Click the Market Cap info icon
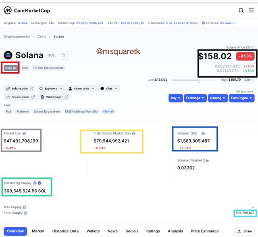The width and height of the screenshot is (258, 237). tap(24, 134)
